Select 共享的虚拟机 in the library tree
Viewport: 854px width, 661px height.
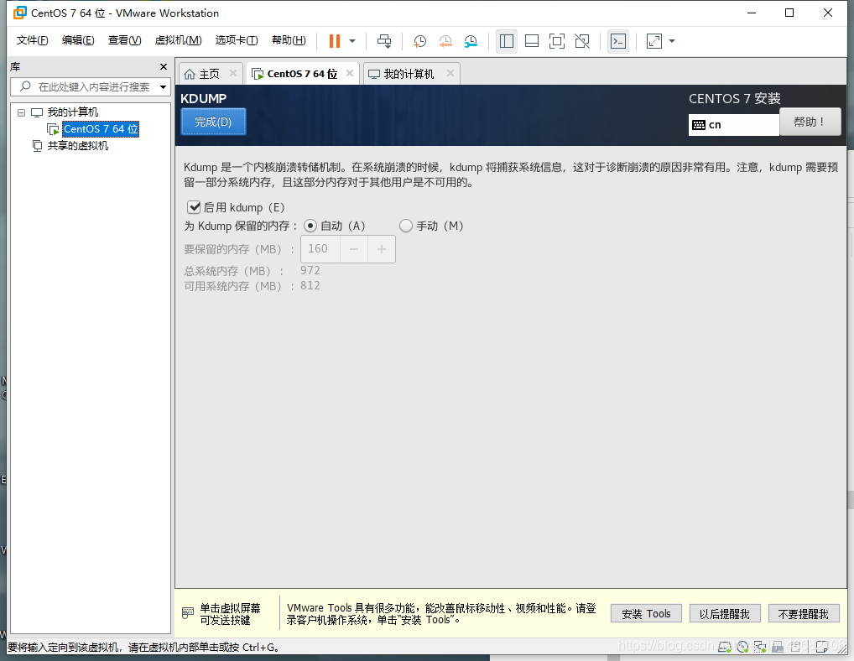(x=77, y=146)
